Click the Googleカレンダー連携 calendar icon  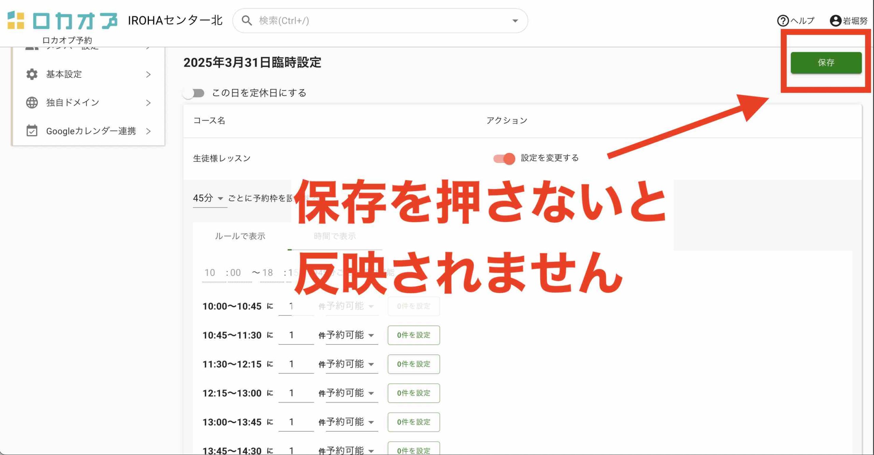[x=32, y=131]
